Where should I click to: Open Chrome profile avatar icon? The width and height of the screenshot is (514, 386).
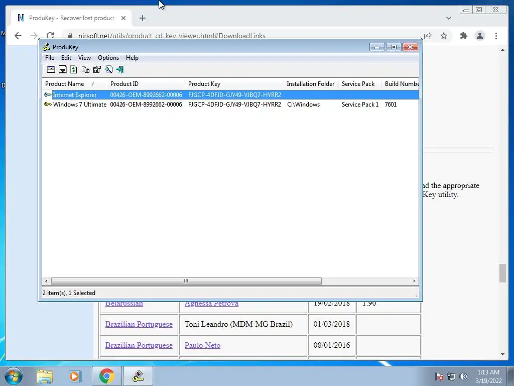point(480,36)
